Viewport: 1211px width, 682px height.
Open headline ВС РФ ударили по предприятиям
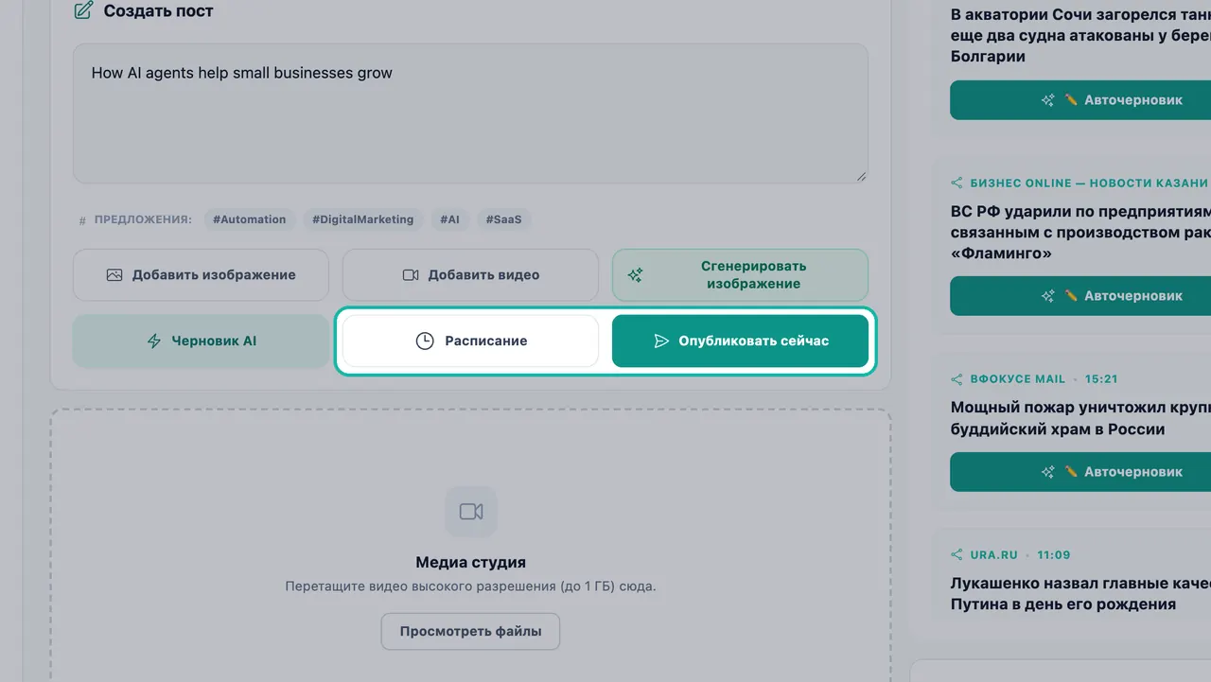click(1080, 233)
